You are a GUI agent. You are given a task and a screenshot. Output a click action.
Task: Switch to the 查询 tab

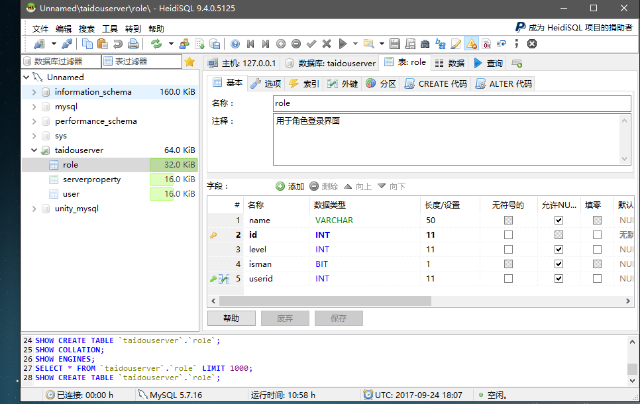pos(488,64)
